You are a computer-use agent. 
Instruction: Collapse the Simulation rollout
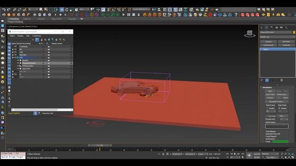click(267, 88)
